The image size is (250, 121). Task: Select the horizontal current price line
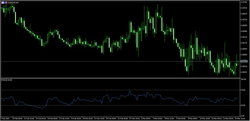tap(120, 61)
